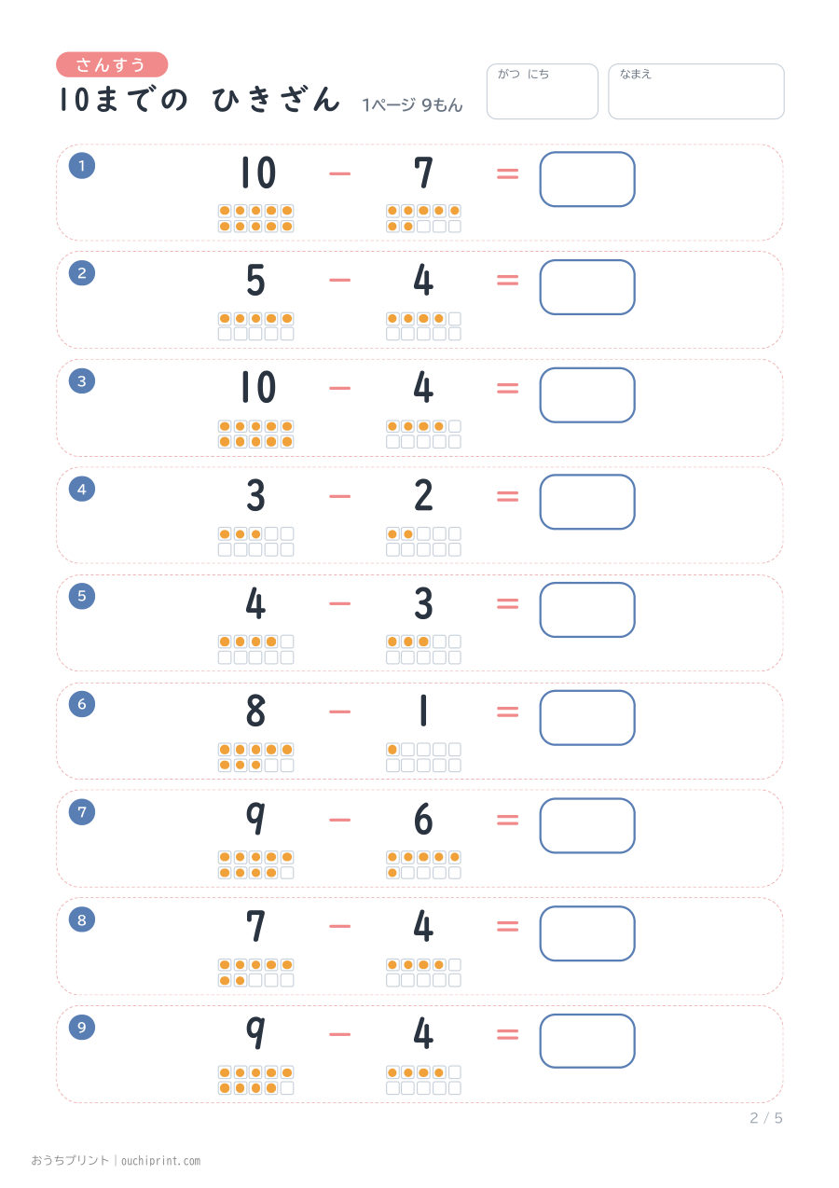Click the ten-frame dots under 7 in problem 1

click(x=424, y=218)
